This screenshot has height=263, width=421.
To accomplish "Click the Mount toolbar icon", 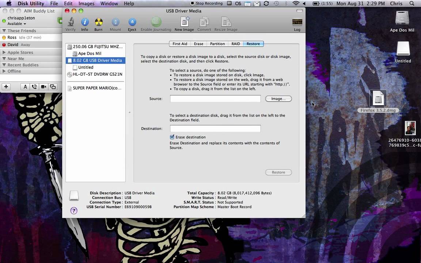I will point(115,24).
